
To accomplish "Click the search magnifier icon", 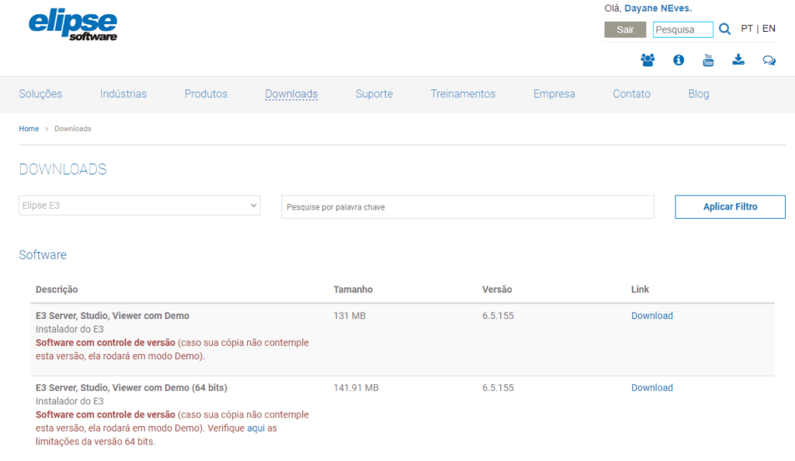I will tap(724, 29).
